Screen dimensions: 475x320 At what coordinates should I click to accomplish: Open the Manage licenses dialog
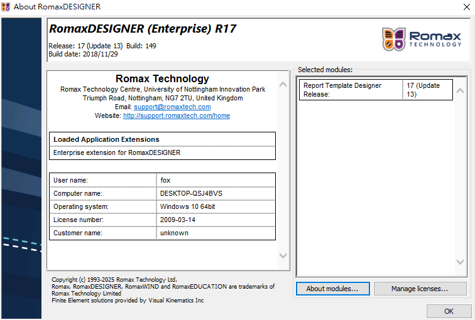click(x=420, y=289)
